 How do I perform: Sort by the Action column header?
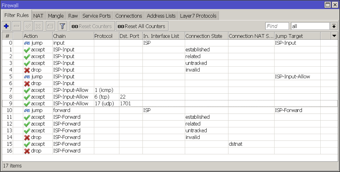(38, 36)
